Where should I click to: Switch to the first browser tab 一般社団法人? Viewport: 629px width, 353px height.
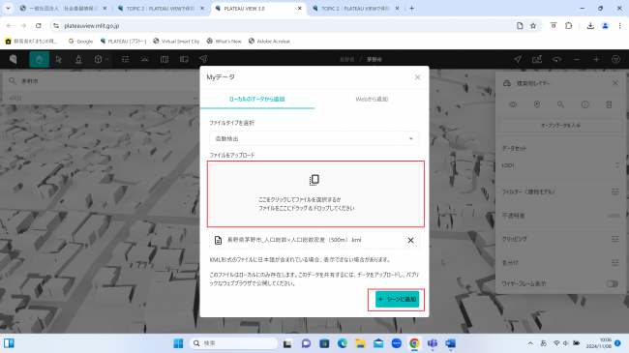pyautogui.click(x=63, y=8)
